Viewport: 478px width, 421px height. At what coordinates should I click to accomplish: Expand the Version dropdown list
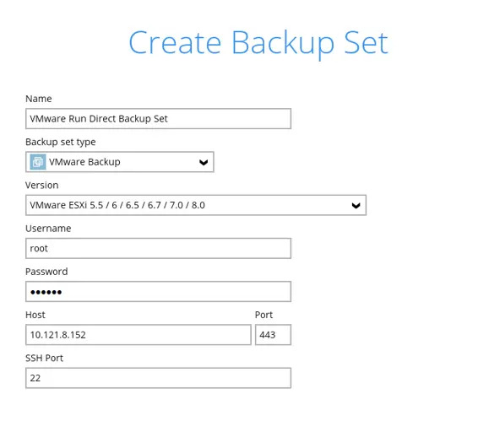pyautogui.click(x=196, y=205)
